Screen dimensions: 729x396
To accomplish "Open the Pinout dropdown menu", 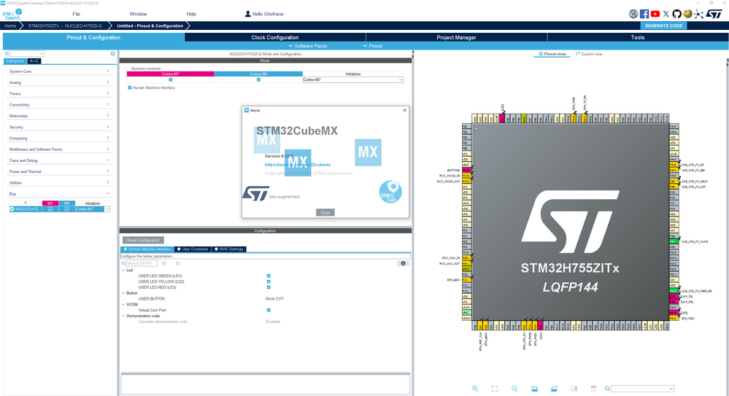I will [x=372, y=46].
